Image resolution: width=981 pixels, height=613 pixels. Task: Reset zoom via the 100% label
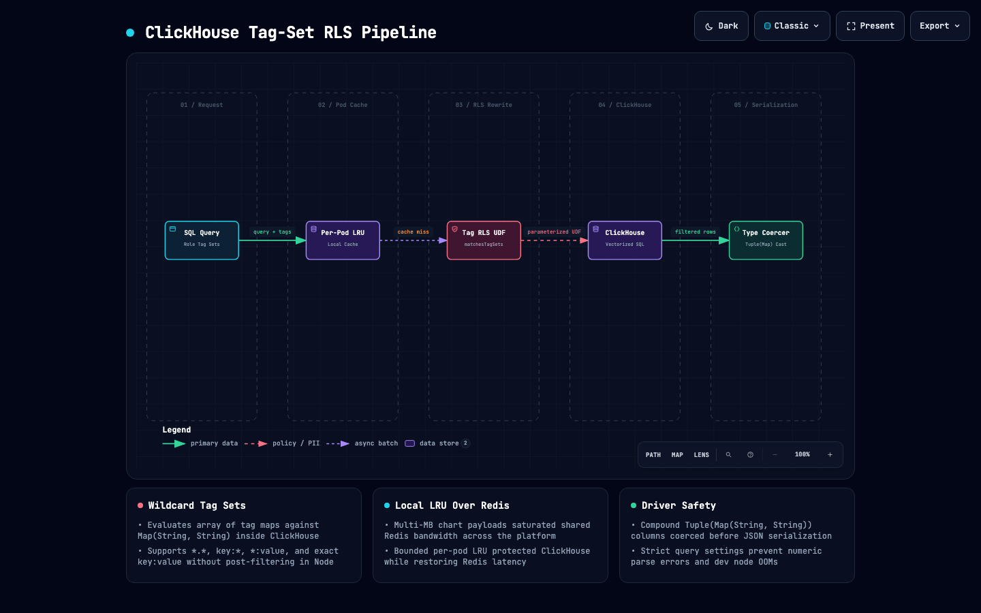click(x=803, y=455)
